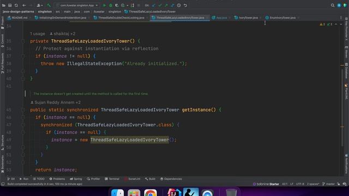Update project with the blue Git arrow
Image resolution: width=349 pixels, height=196 pixels.
(154, 5)
